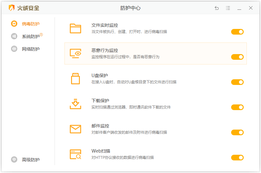The image size is (261, 173).
Task: Switch to the 系统防护 tab
Action: (x=31, y=36)
